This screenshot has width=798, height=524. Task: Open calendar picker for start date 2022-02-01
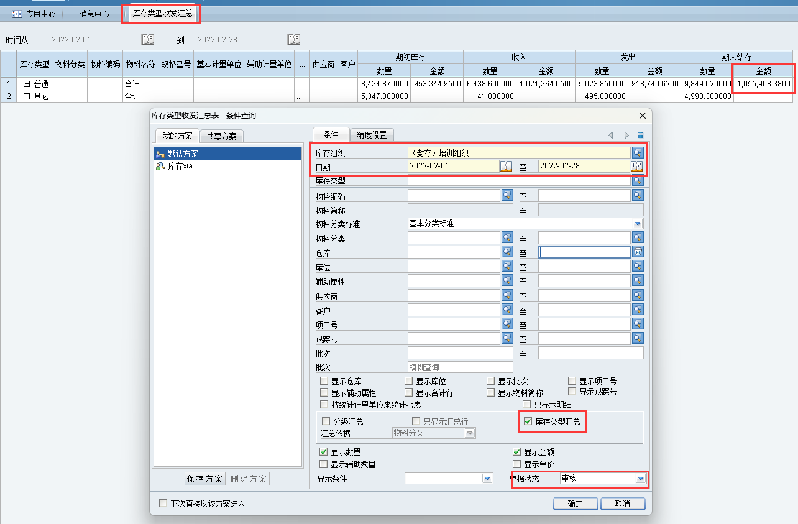(x=506, y=166)
